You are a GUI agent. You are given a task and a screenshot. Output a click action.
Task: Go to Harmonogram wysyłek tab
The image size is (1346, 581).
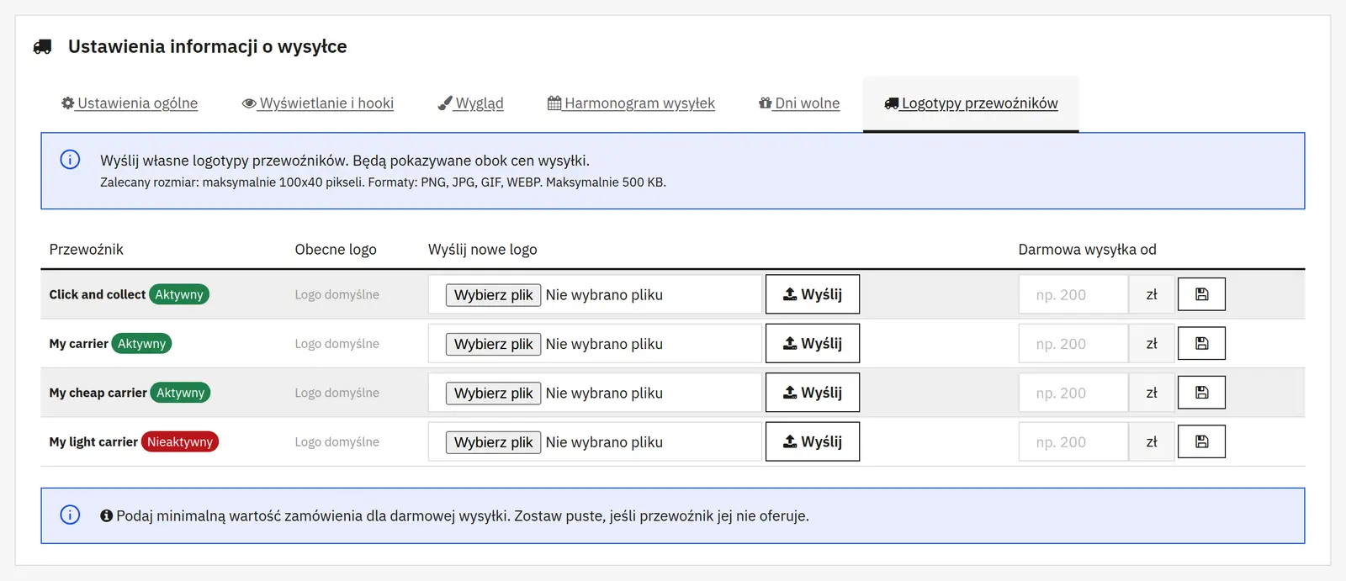631,103
